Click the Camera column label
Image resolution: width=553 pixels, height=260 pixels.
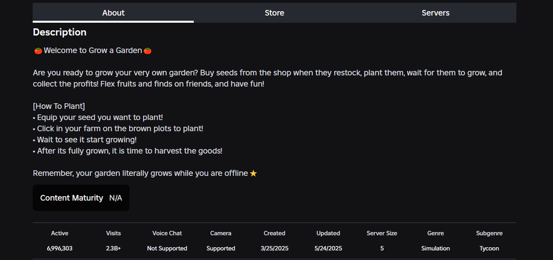tap(221, 233)
